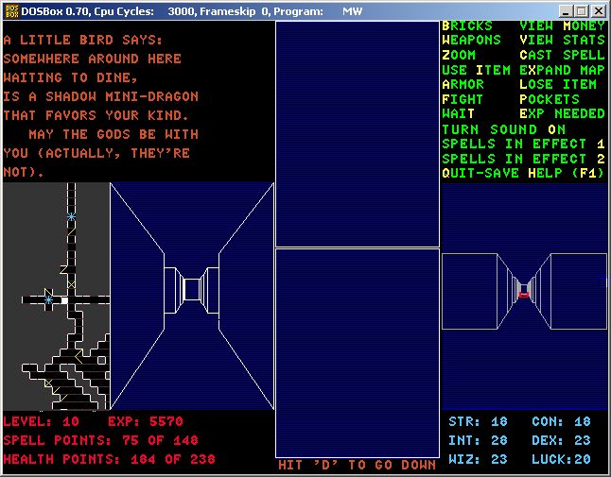Click the red monster in mini view
This screenshot has width=611, height=477.
[x=523, y=295]
